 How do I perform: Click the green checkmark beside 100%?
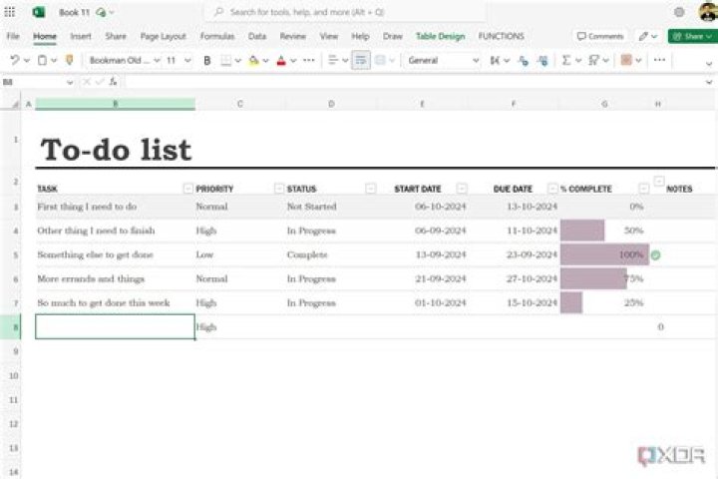[655, 255]
